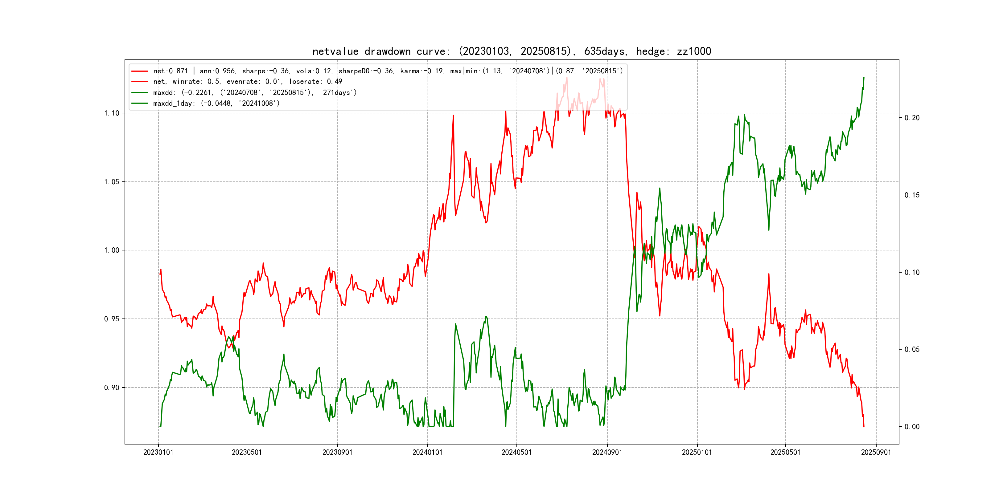The image size is (999, 499).
Task: Click the 20230101 x-axis tick label
Action: (x=158, y=452)
